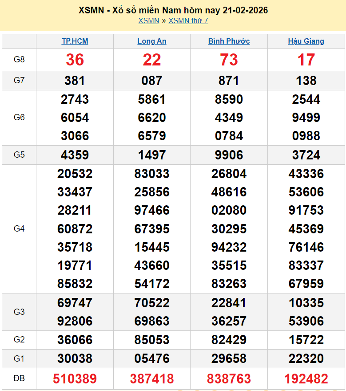Screen dimensions: 346x391
Task: Click the G4 row label
Action: coord(19,228)
